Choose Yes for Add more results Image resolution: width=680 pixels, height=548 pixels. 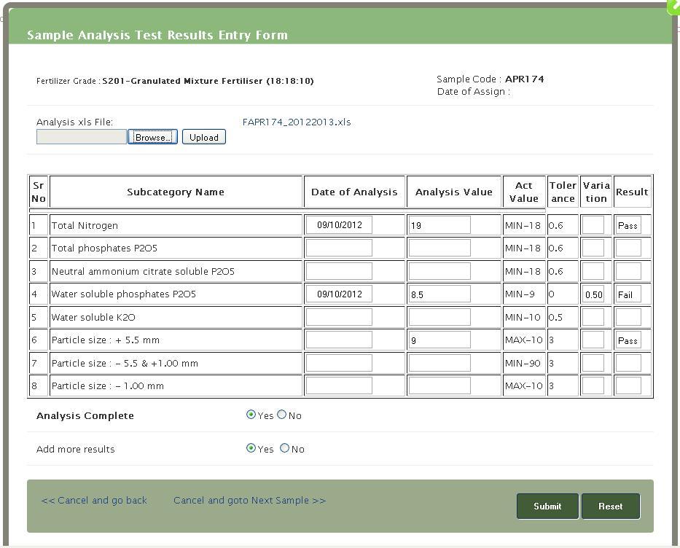tap(251, 448)
